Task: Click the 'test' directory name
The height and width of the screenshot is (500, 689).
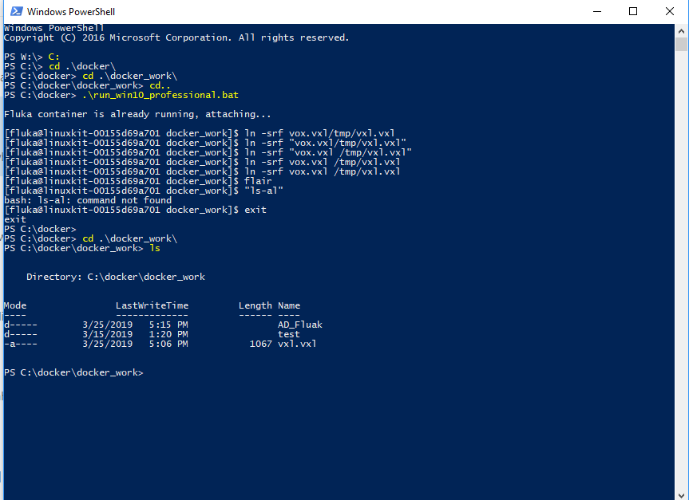Action: pyautogui.click(x=289, y=334)
